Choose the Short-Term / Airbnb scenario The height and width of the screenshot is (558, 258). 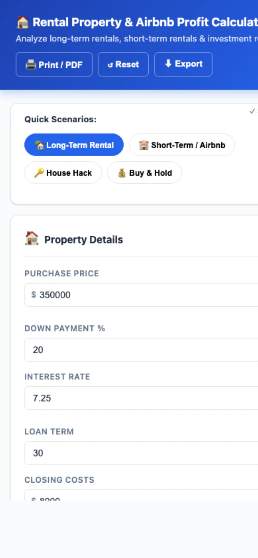[x=182, y=145]
